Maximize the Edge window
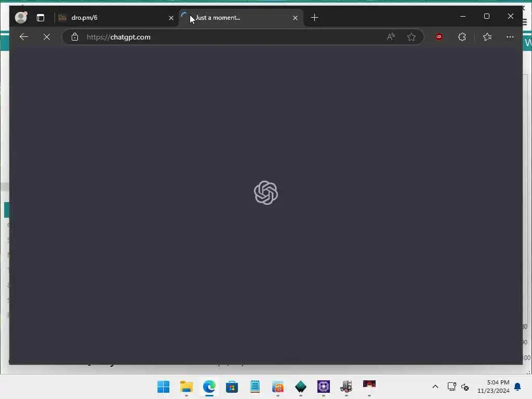532x399 pixels. click(x=486, y=16)
